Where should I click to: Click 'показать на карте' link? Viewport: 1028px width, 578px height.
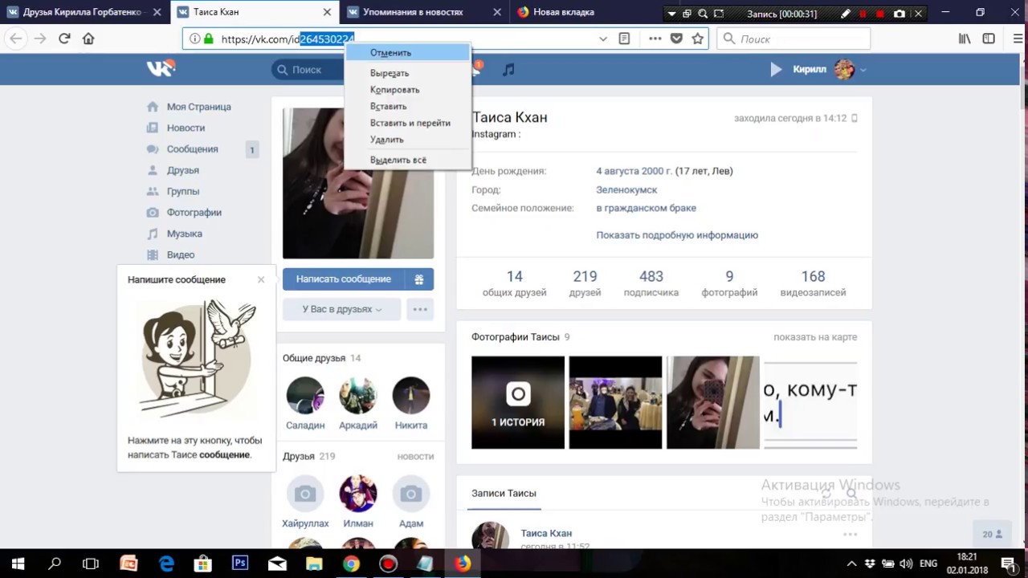point(815,337)
